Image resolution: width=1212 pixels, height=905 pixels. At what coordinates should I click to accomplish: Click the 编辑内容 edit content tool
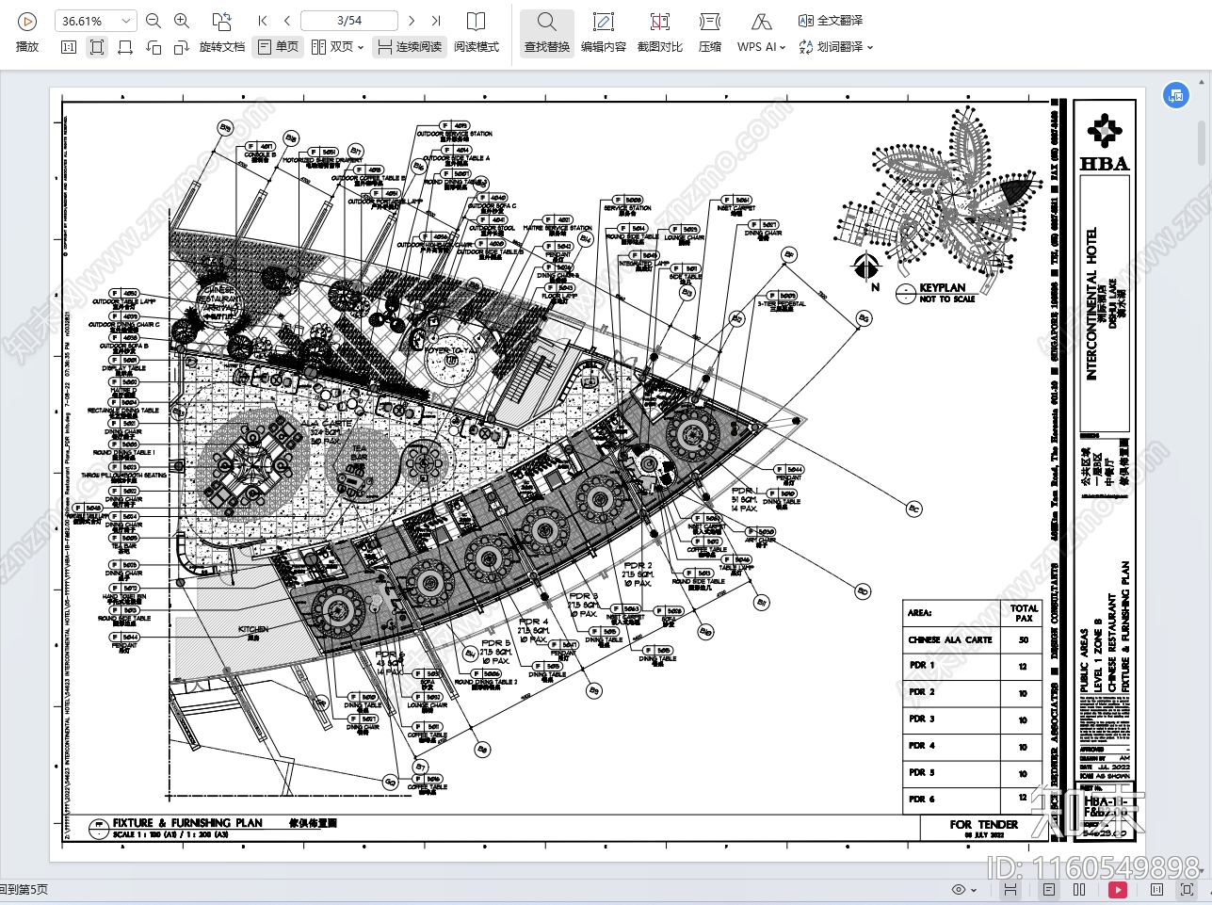[604, 33]
